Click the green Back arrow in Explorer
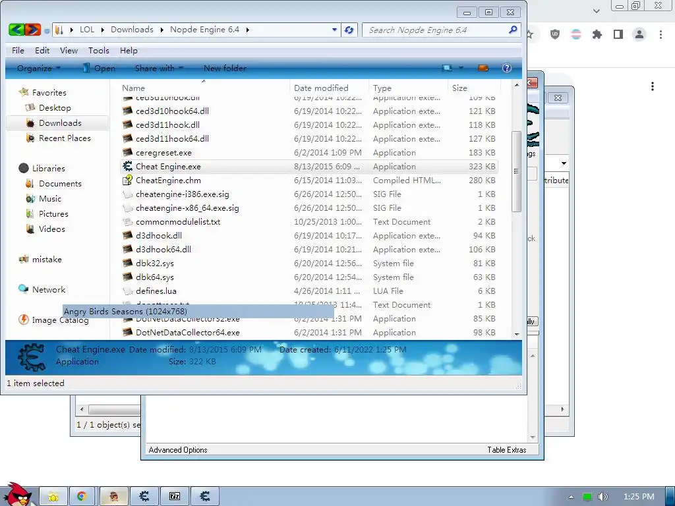The image size is (675, 506). (x=16, y=30)
